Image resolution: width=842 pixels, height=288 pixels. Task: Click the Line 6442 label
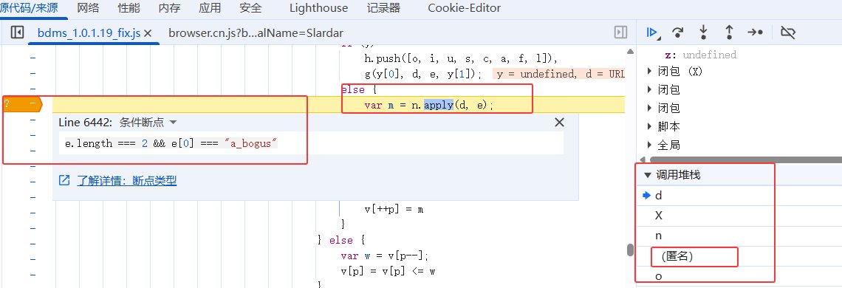[x=85, y=123]
